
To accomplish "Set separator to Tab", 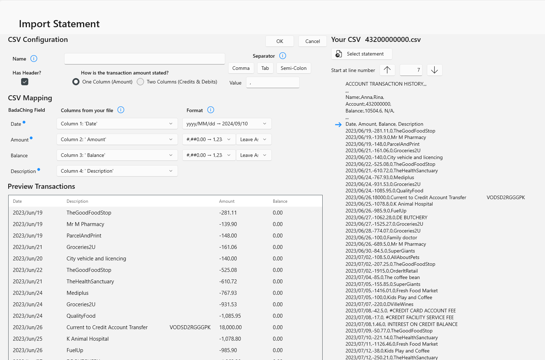I will 265,68.
